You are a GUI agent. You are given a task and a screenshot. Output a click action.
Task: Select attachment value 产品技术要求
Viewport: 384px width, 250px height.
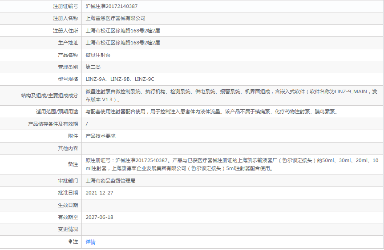101,136
